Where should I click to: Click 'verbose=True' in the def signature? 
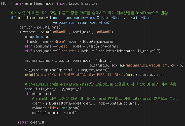pos(64,22)
